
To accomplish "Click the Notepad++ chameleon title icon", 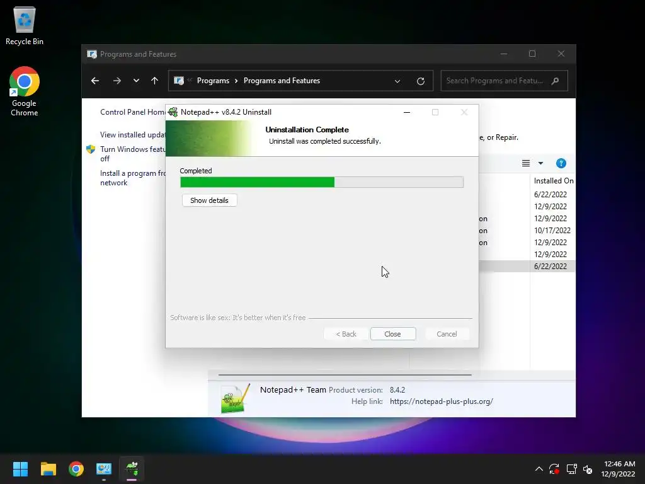I will click(173, 112).
